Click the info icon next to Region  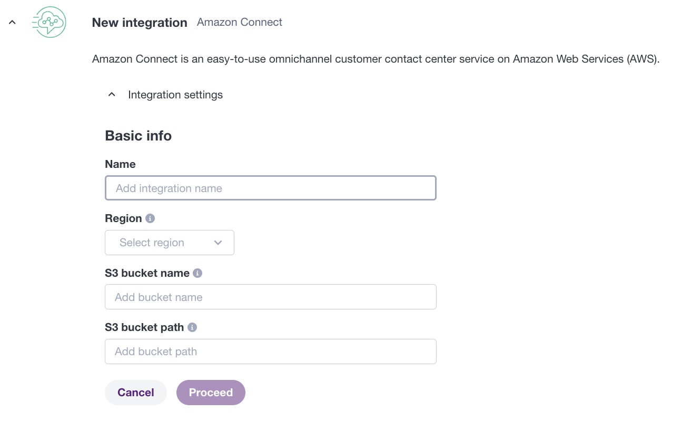click(150, 218)
